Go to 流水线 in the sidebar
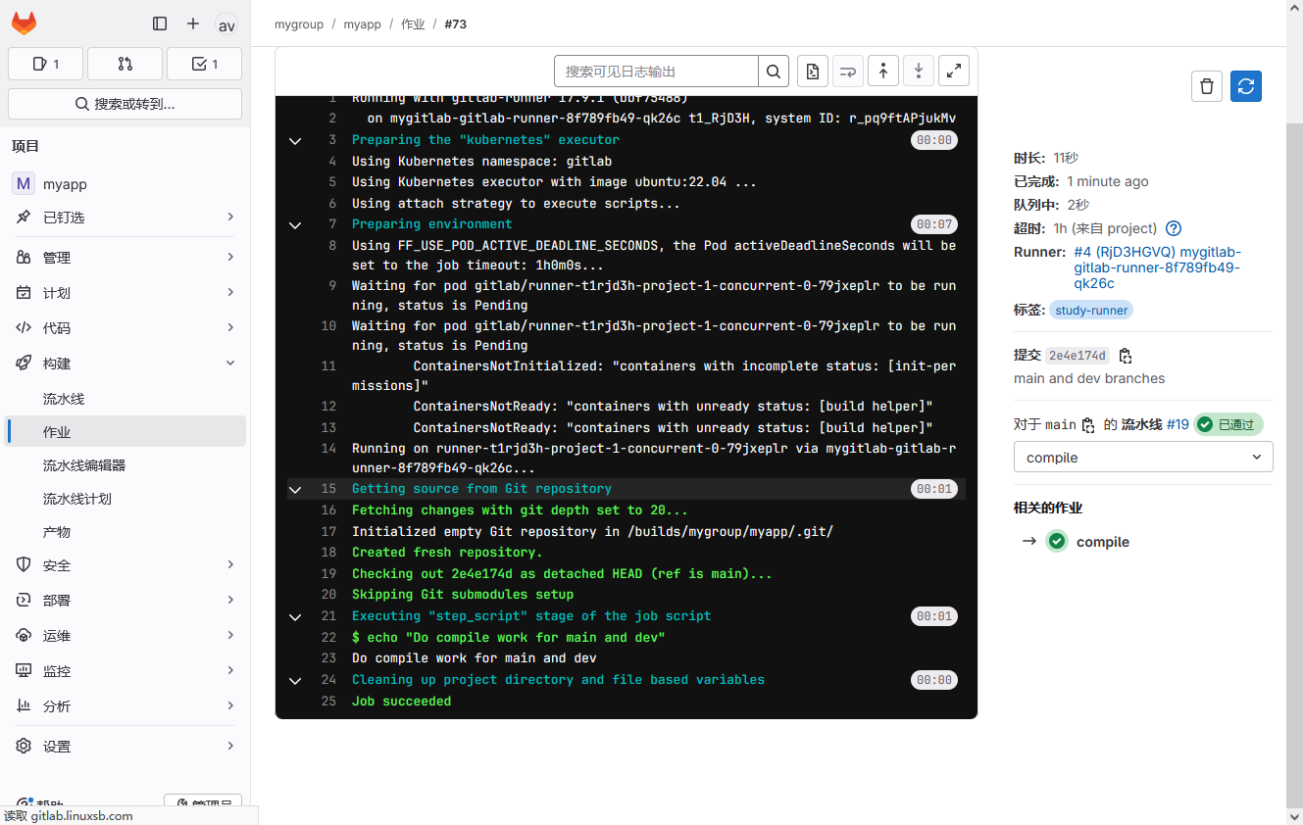This screenshot has width=1303, height=825. 125,399
